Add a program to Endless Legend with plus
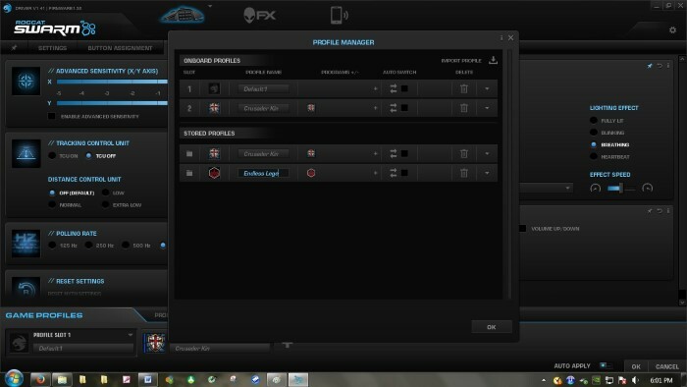This screenshot has width=687, height=387. point(376,173)
